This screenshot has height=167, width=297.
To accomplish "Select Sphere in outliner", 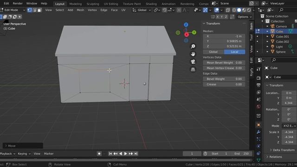I will tap(280, 51).
